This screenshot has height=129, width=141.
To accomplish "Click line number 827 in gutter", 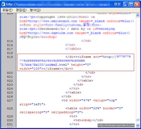I will pyautogui.click(x=10, y=101).
